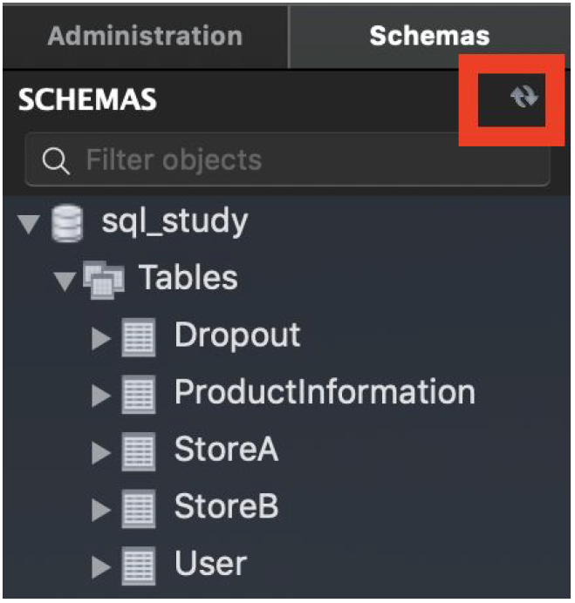Screen dimensions: 575x603
Task: Expand the User table arrow
Action: [x=102, y=567]
